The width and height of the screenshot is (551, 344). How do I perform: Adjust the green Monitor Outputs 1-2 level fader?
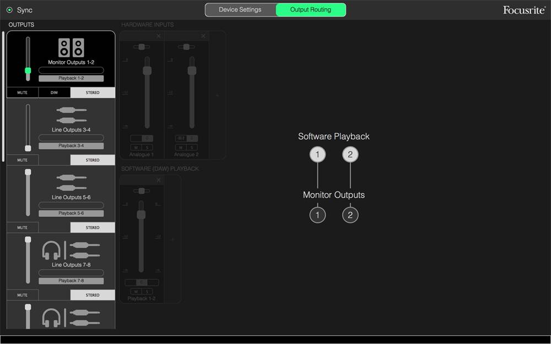tap(28, 70)
